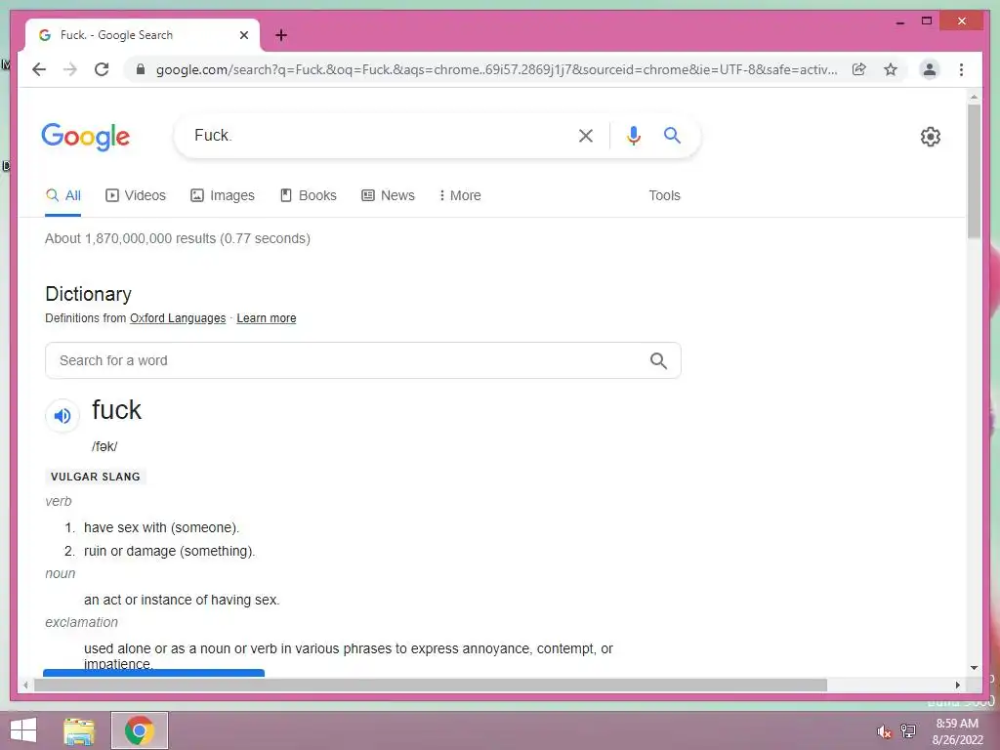This screenshot has width=1000, height=750.
Task: Switch to the Images results tab
Action: [x=223, y=195]
